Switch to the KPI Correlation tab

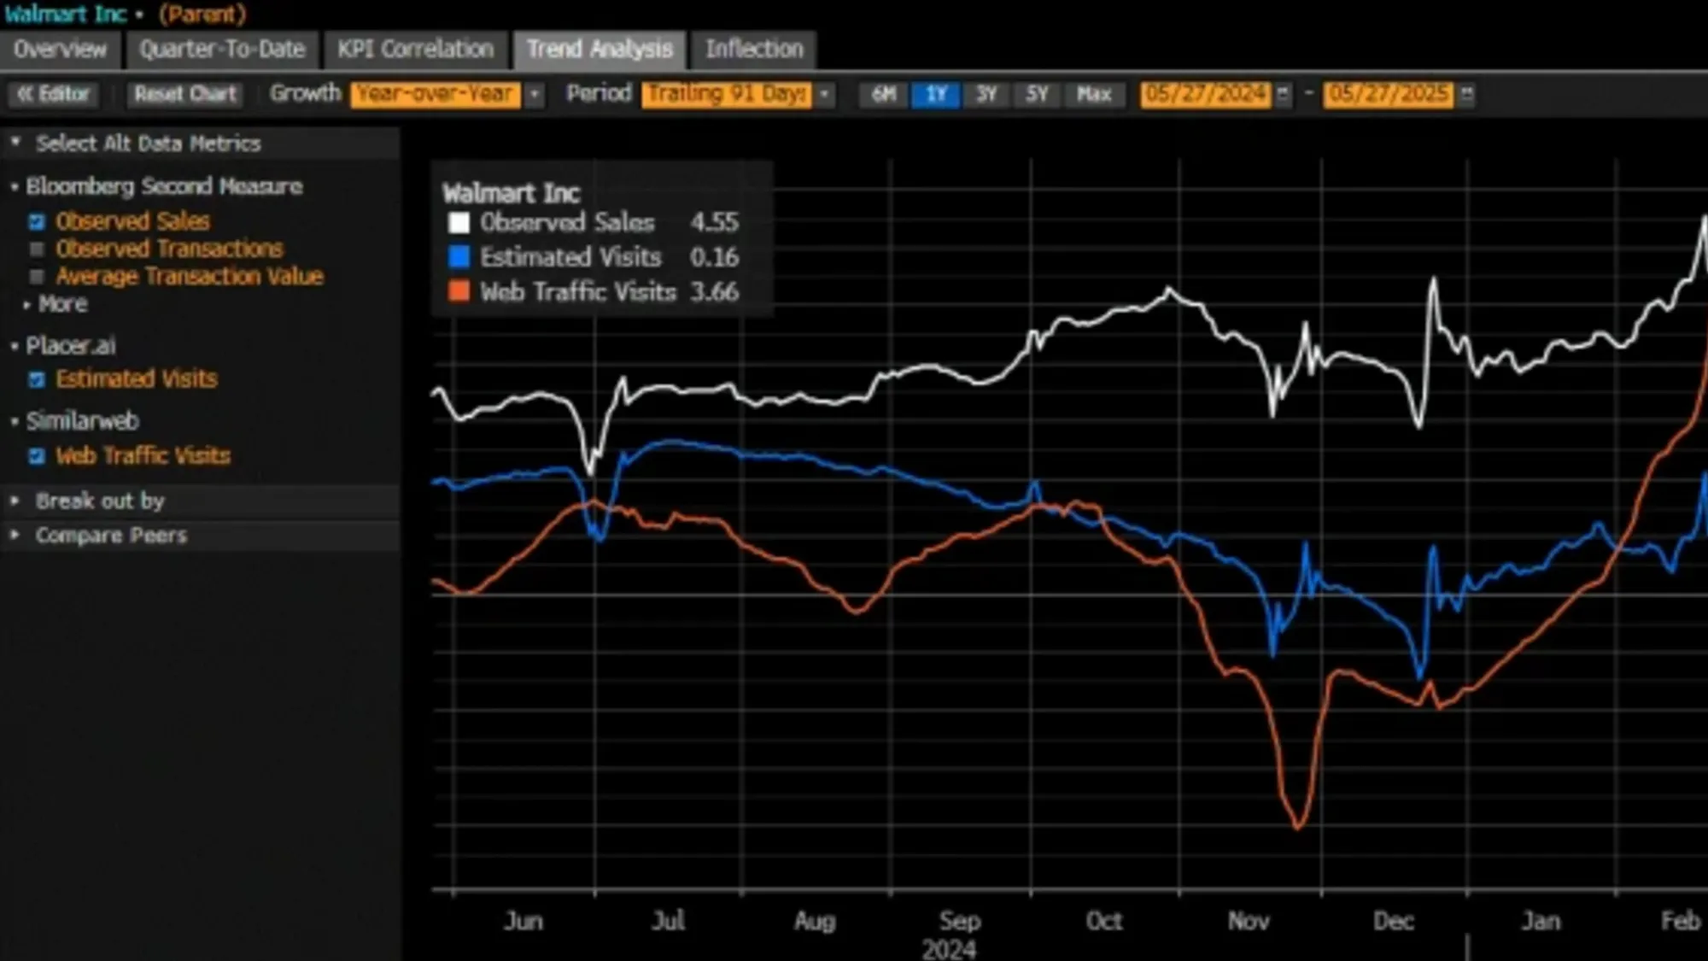coord(415,50)
